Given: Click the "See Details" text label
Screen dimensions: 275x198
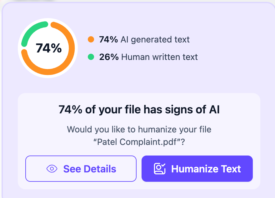Looking at the screenshot, I should click(90, 169).
